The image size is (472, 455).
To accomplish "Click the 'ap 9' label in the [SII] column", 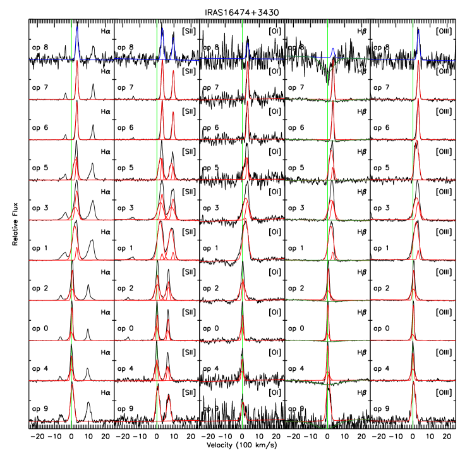I will click(126, 409).
